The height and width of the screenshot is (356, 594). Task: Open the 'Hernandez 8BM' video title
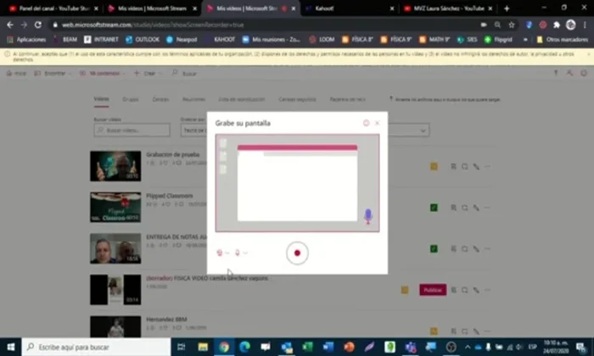click(166, 320)
